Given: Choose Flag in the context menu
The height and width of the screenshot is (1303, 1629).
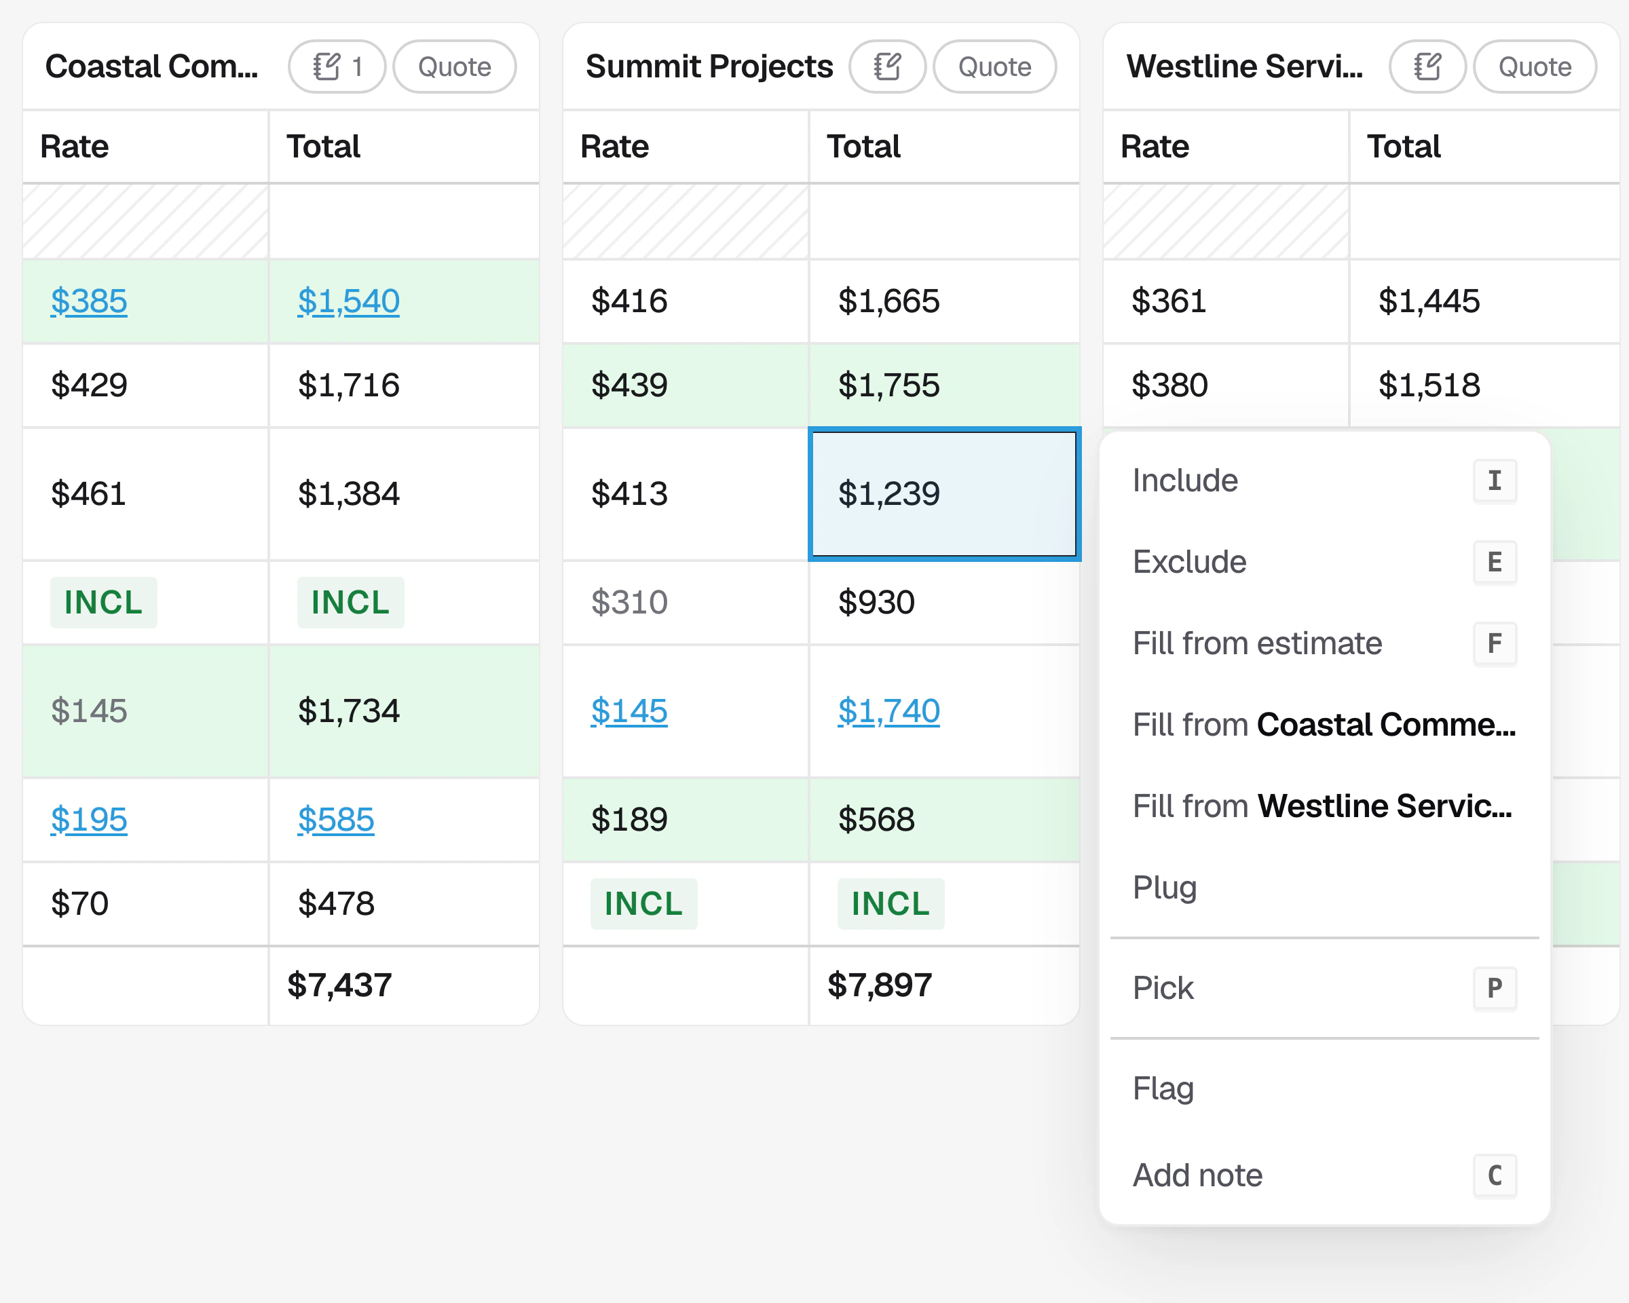Looking at the screenshot, I should pyautogui.click(x=1324, y=1089).
